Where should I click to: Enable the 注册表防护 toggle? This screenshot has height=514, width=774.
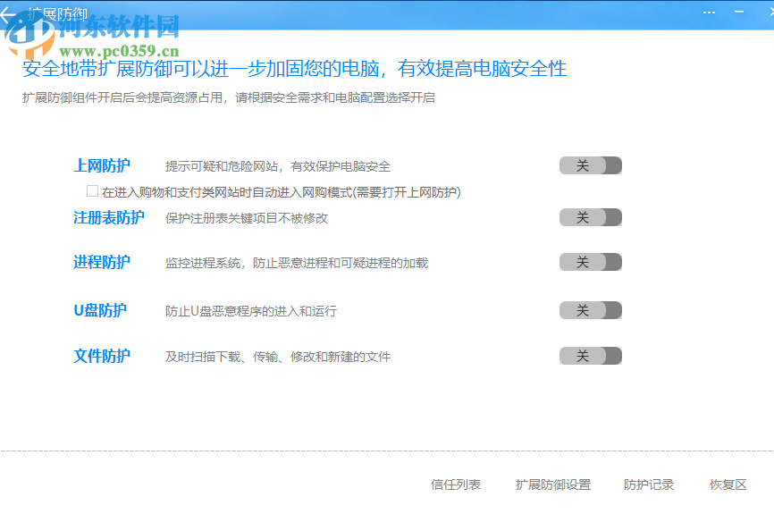(x=591, y=217)
